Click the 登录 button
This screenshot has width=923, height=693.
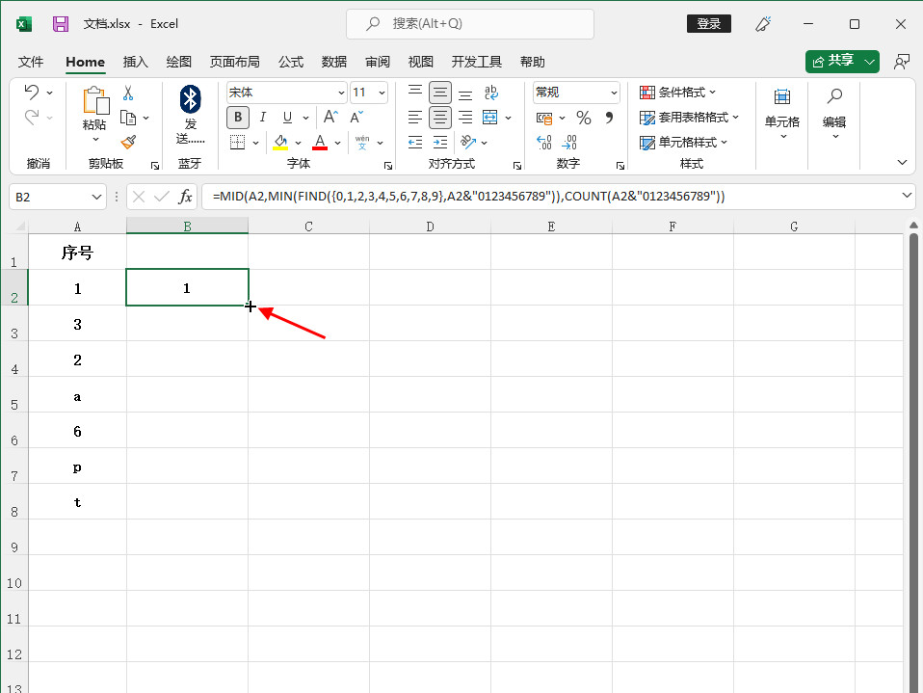pyautogui.click(x=709, y=23)
